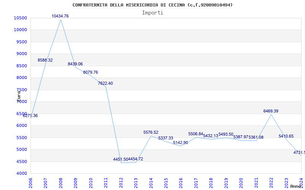
Task: Click the 4000 y-axis value
Action: tap(21, 174)
